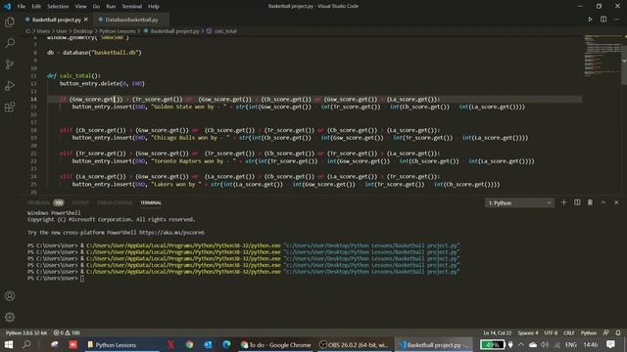Open Windows Action Center notifications
The height and width of the screenshot is (352, 627).
click(x=610, y=344)
